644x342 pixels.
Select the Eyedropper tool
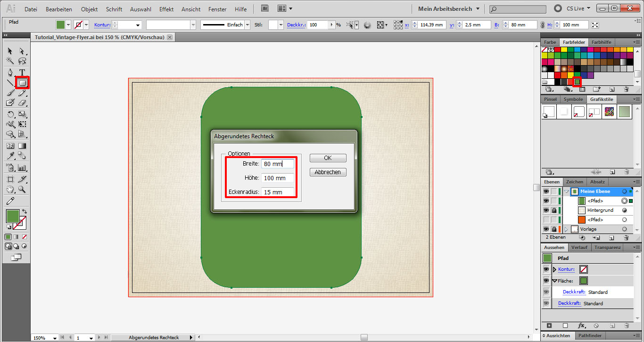pyautogui.click(x=10, y=156)
